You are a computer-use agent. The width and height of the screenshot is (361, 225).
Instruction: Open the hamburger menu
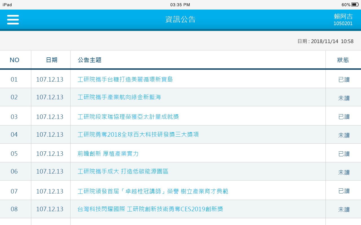13,20
